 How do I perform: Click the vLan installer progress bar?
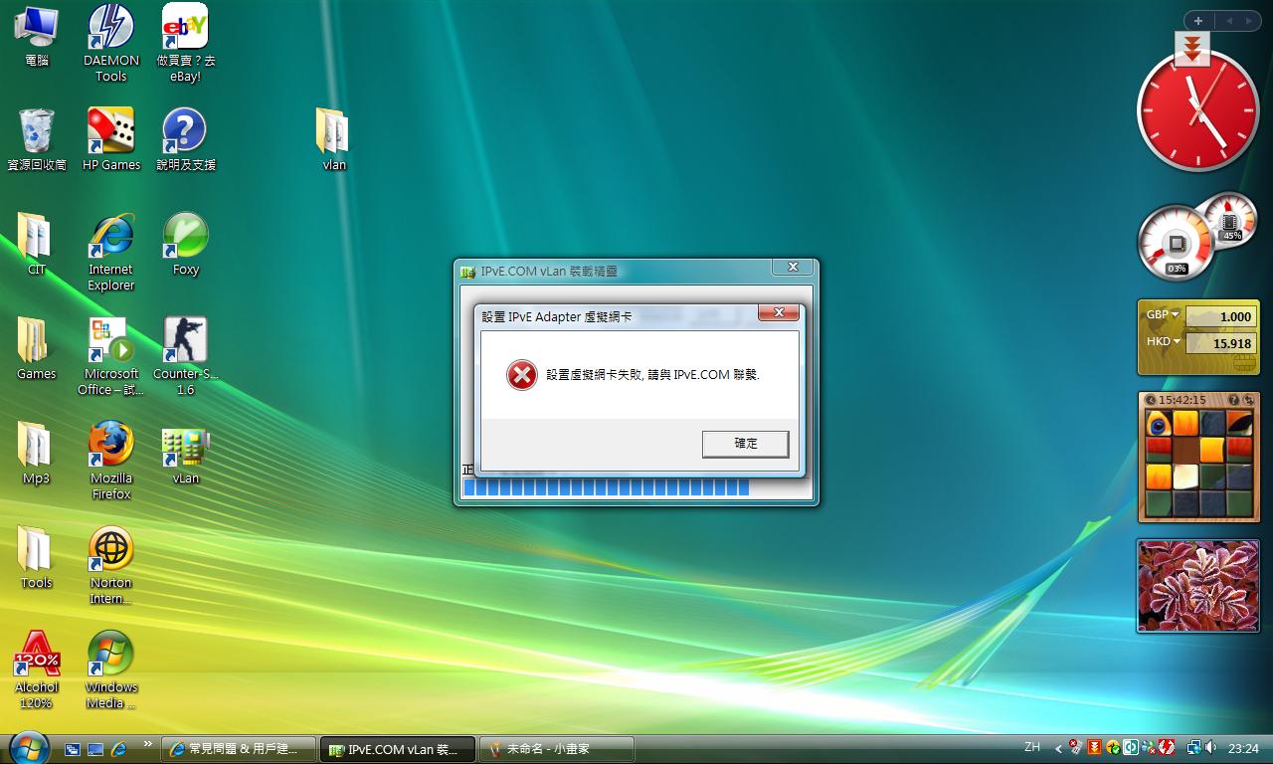coord(607,487)
